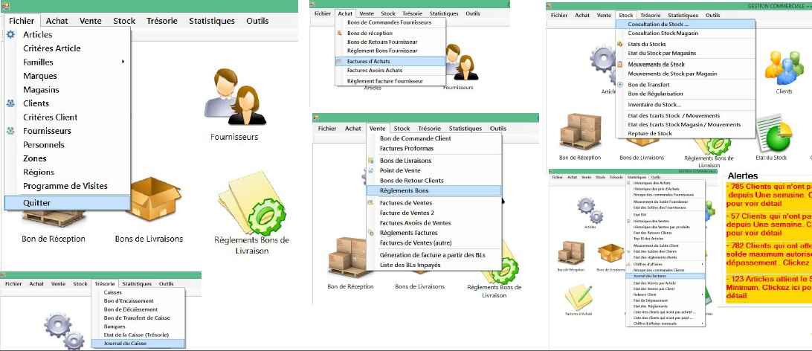Click the gear icon beside Articles in Fichier menu

point(10,35)
